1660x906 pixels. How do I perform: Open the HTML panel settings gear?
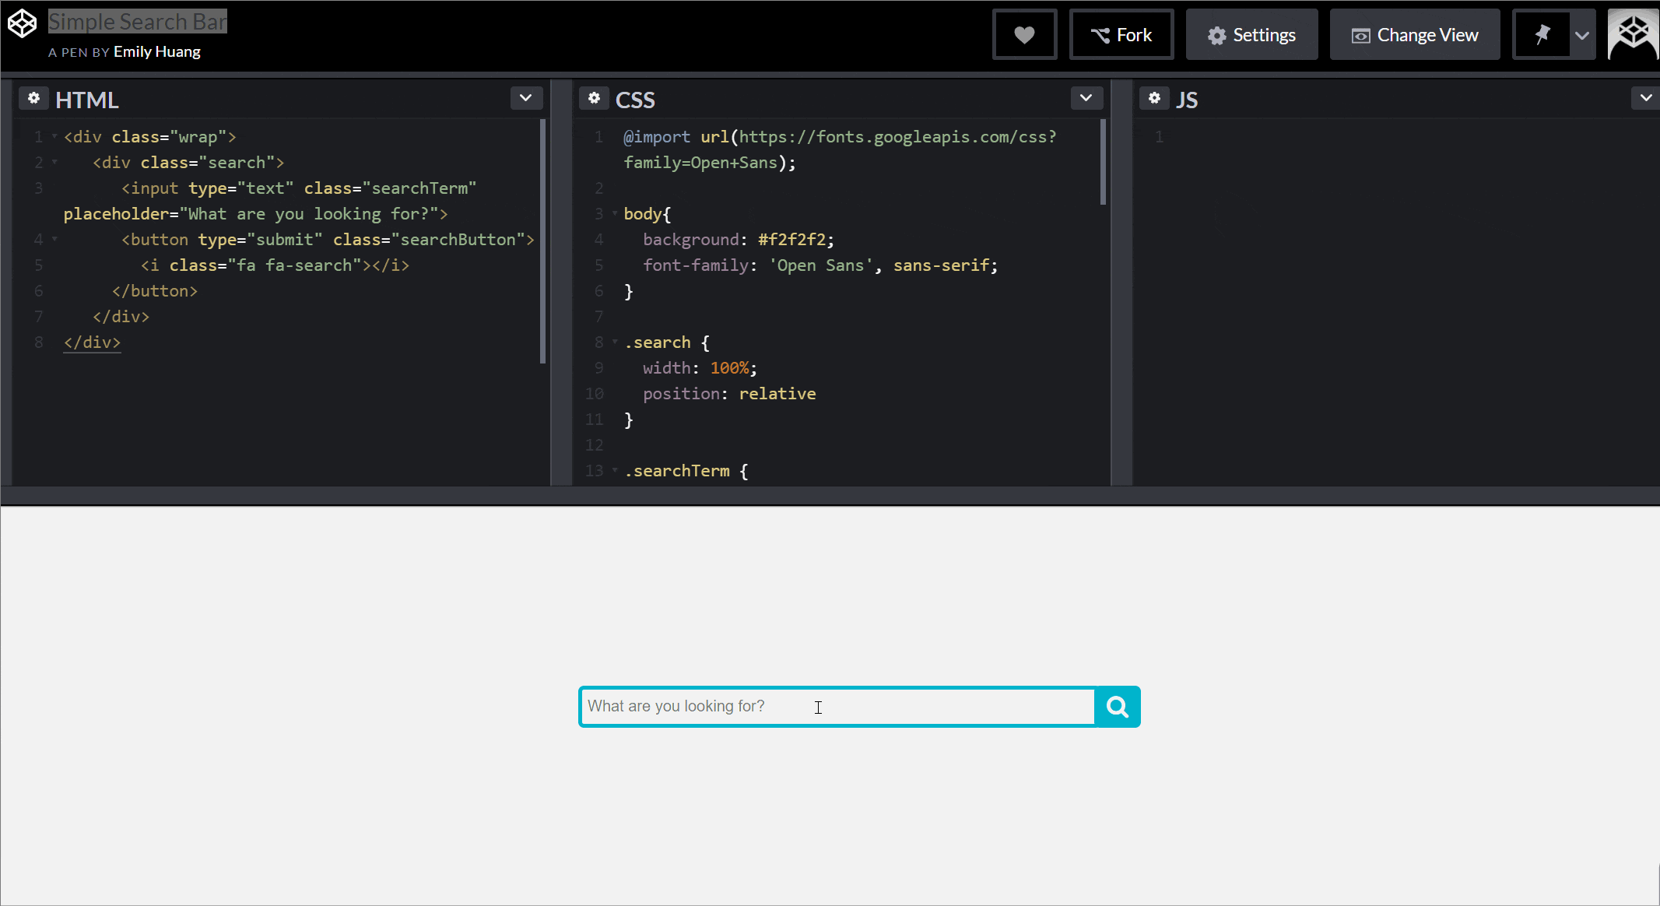pos(33,98)
